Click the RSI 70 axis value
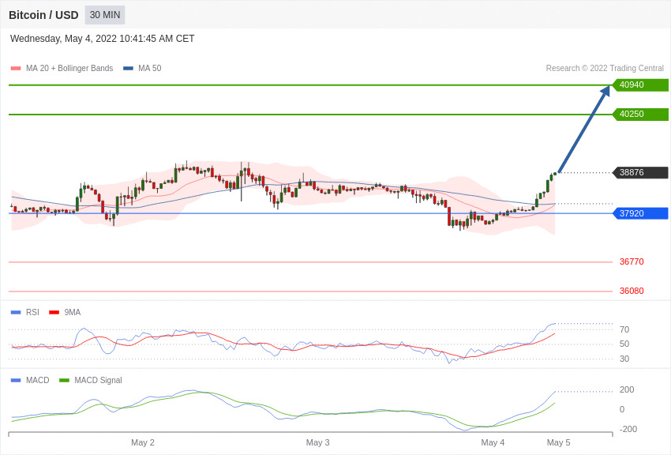 [x=624, y=329]
